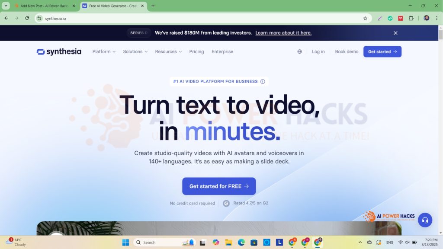Click the info icon beside the #1 AI Video Platform badge
This screenshot has height=249, width=443.
pyautogui.click(x=263, y=81)
